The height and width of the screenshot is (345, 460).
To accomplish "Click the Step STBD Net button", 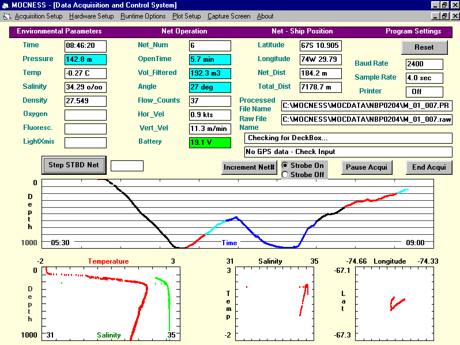I will coord(73,165).
